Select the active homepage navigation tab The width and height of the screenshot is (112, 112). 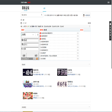coord(44,8)
